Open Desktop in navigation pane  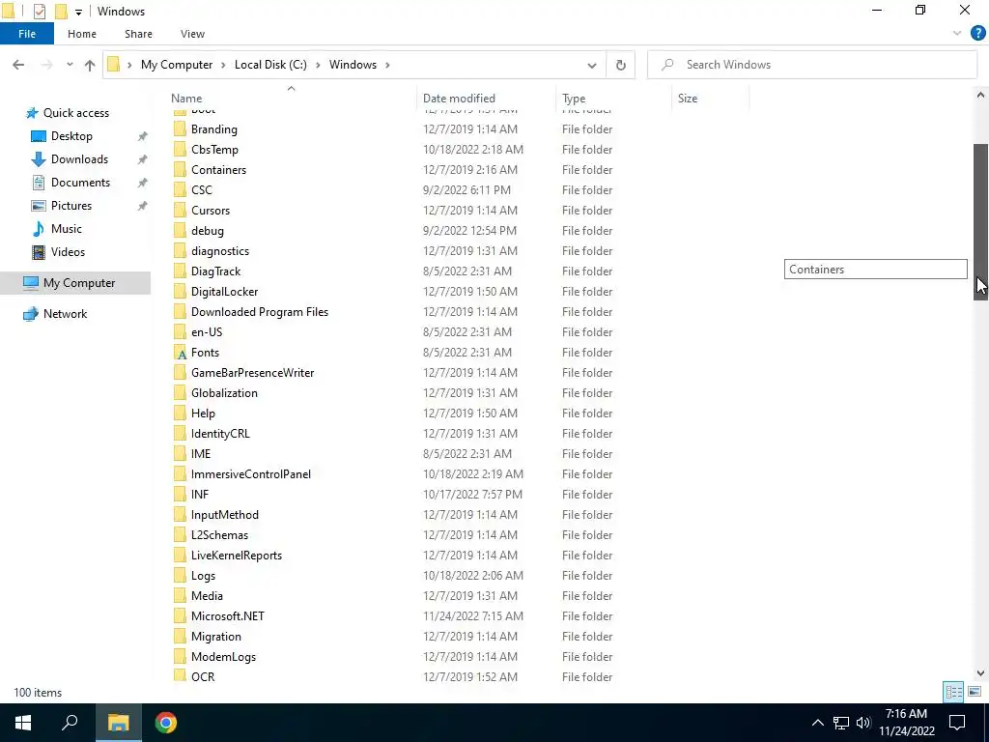point(71,136)
